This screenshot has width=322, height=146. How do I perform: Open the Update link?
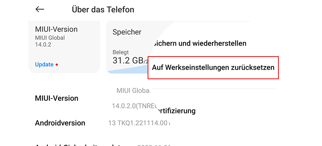(x=44, y=64)
